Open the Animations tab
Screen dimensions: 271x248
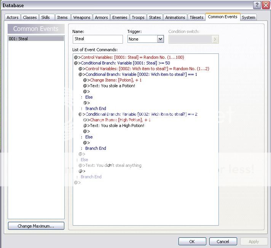click(175, 17)
